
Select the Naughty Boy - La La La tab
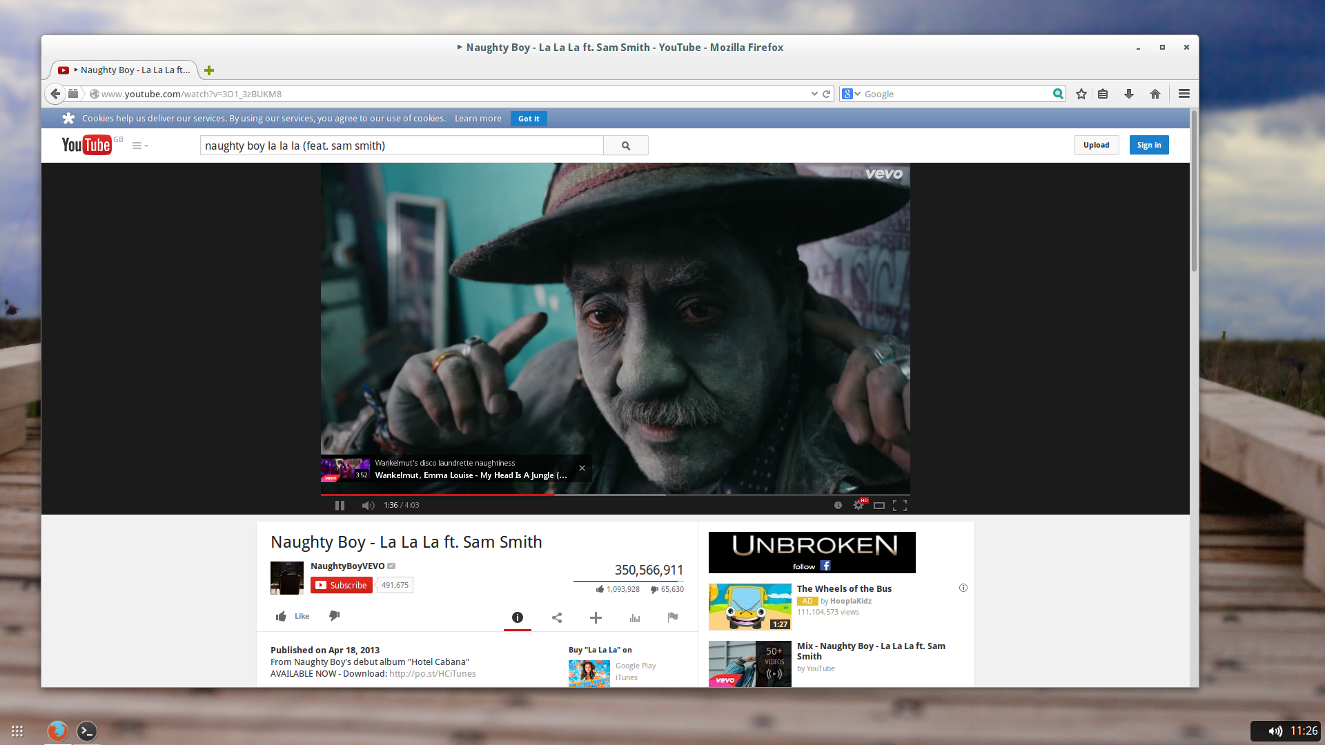coord(124,70)
